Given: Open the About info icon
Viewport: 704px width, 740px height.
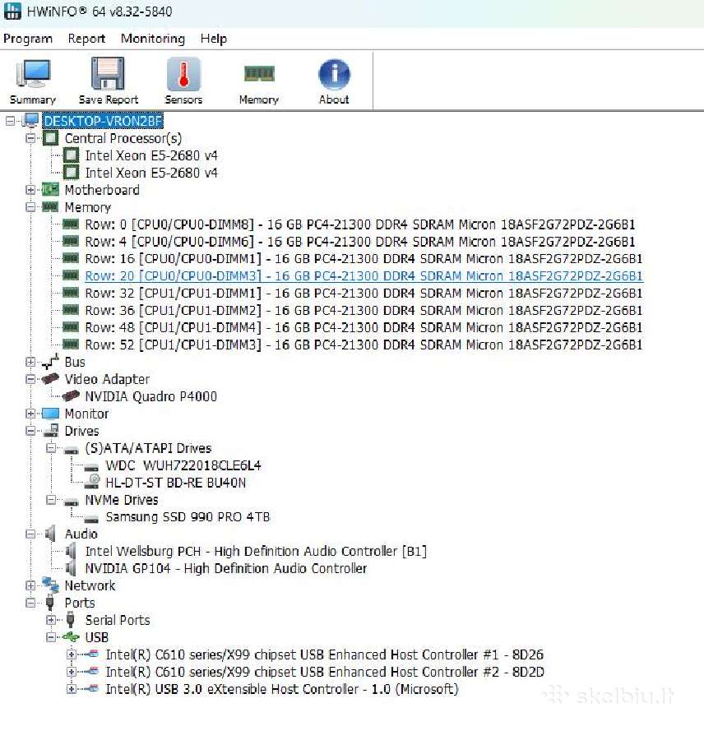Looking at the screenshot, I should [x=334, y=74].
